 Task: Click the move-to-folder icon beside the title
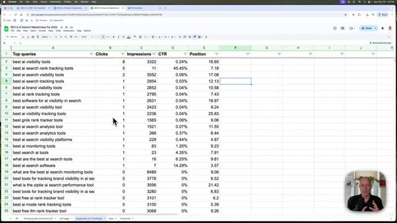click(66, 27)
